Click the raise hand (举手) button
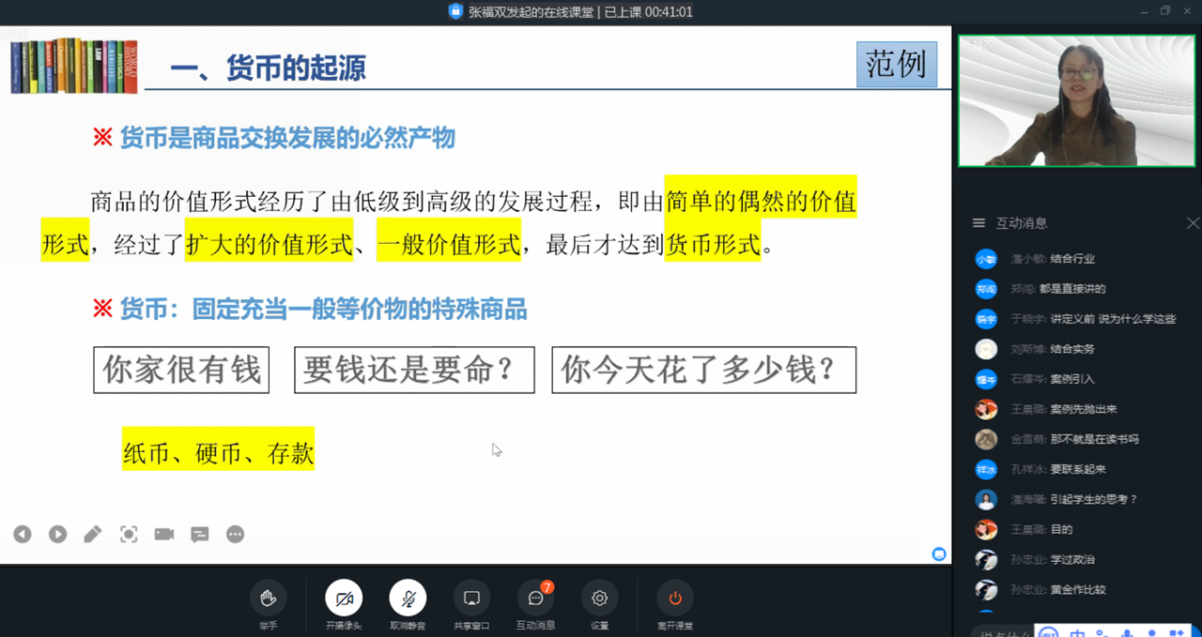This screenshot has height=637, width=1202. point(269,599)
